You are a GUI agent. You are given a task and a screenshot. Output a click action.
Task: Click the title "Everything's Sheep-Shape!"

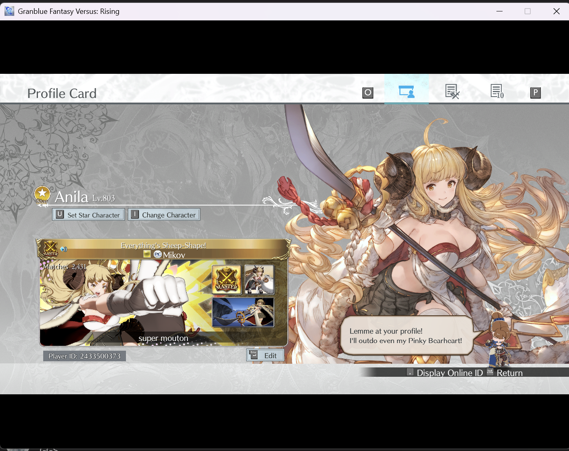(163, 245)
